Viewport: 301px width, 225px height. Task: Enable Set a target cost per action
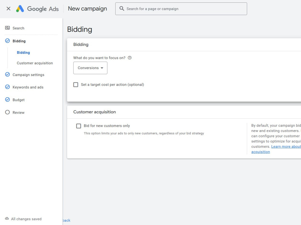(x=76, y=85)
